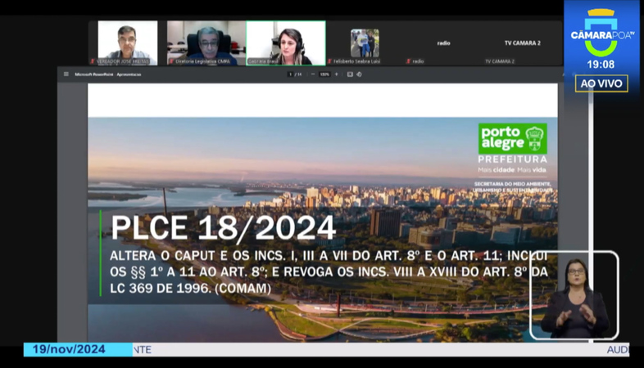Click the muted microphone icon beside radio
Screen dimensions: 644x368
[408, 61]
